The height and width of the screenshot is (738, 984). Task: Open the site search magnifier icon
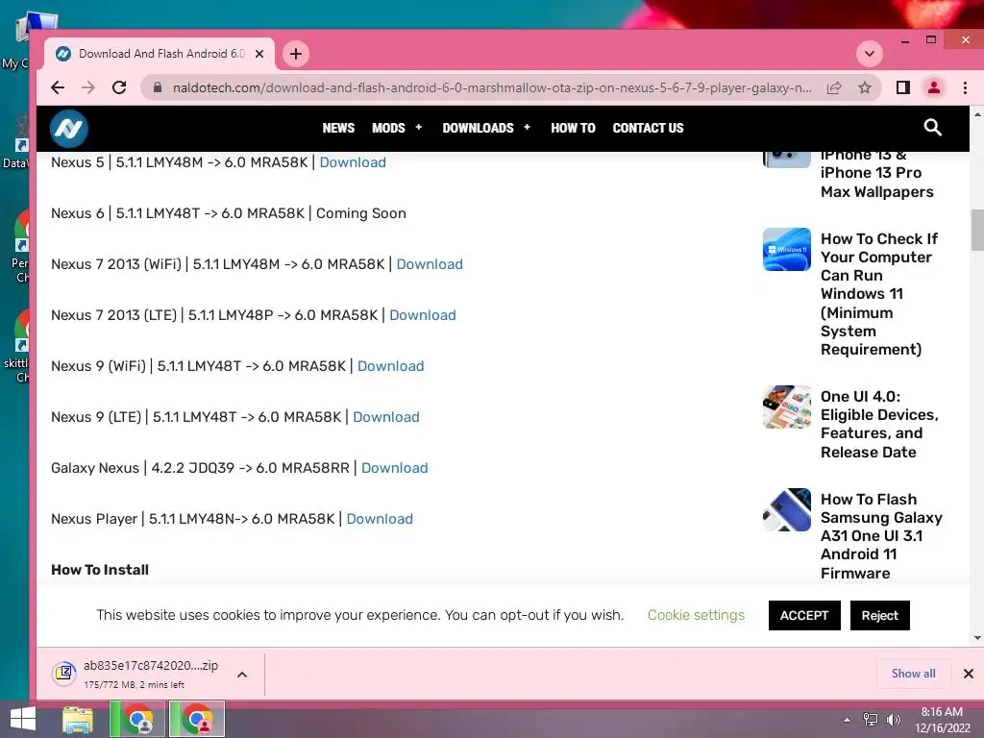tap(932, 128)
